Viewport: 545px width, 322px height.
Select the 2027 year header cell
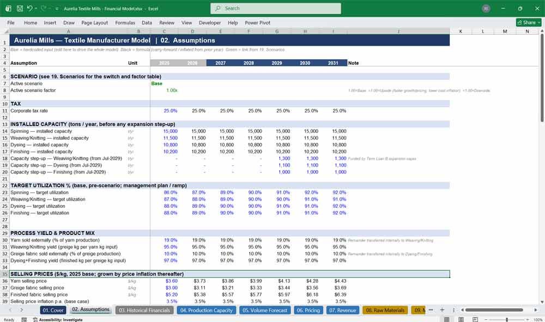[x=220, y=63]
